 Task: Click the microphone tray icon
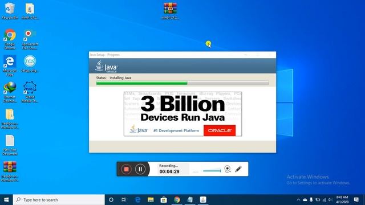[x=311, y=200]
